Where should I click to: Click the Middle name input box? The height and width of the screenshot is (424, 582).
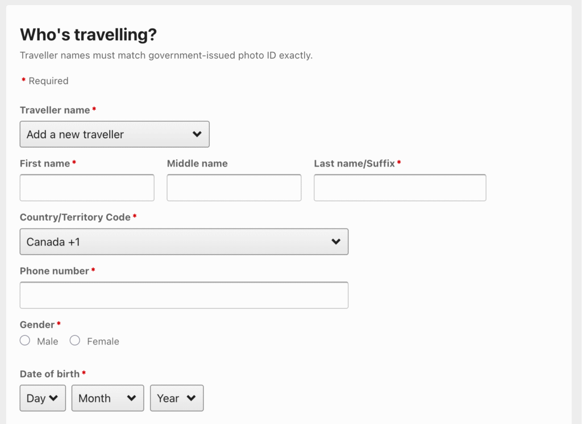tap(234, 188)
